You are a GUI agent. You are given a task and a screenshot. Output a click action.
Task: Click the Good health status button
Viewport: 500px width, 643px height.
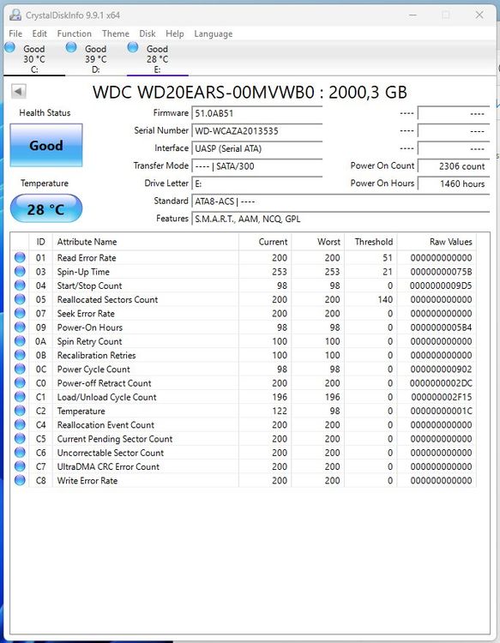(46, 145)
